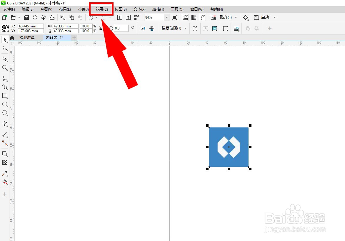Toggle the Show Guidelines button
Viewport: 345px width, 241px height.
[202, 17]
